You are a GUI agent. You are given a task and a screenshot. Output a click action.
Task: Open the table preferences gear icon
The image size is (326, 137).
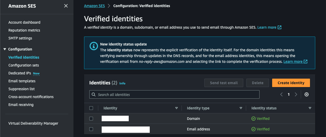[x=306, y=94]
